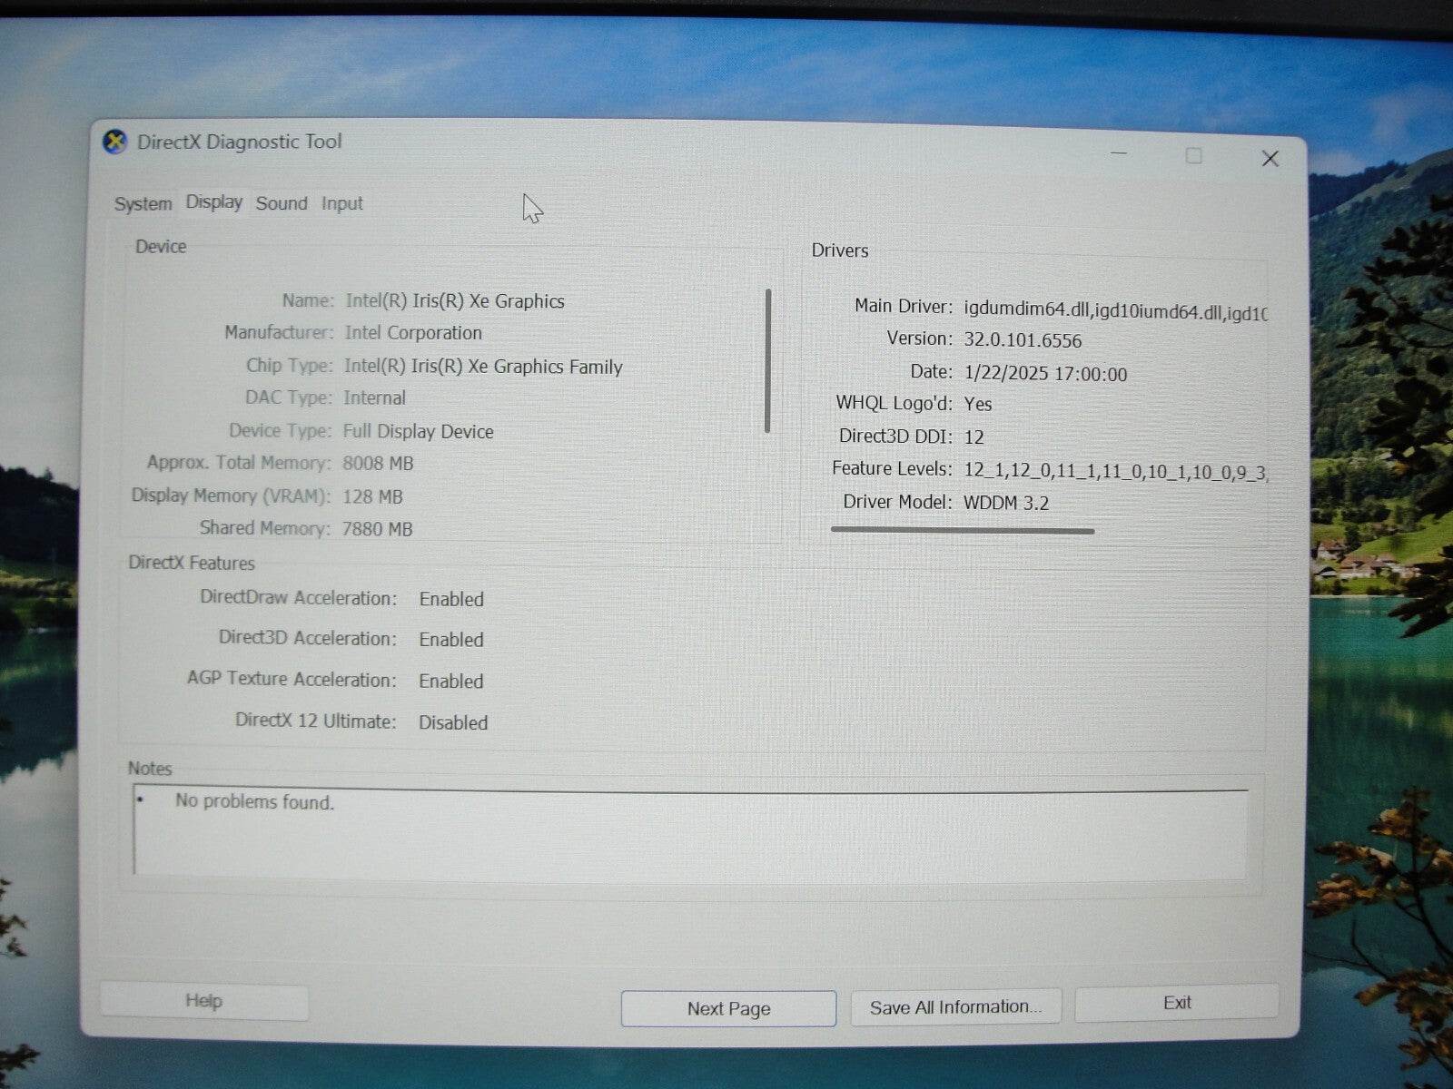Open the Save All Information dialog
Screen dimensions: 1453x1089
955,1006
